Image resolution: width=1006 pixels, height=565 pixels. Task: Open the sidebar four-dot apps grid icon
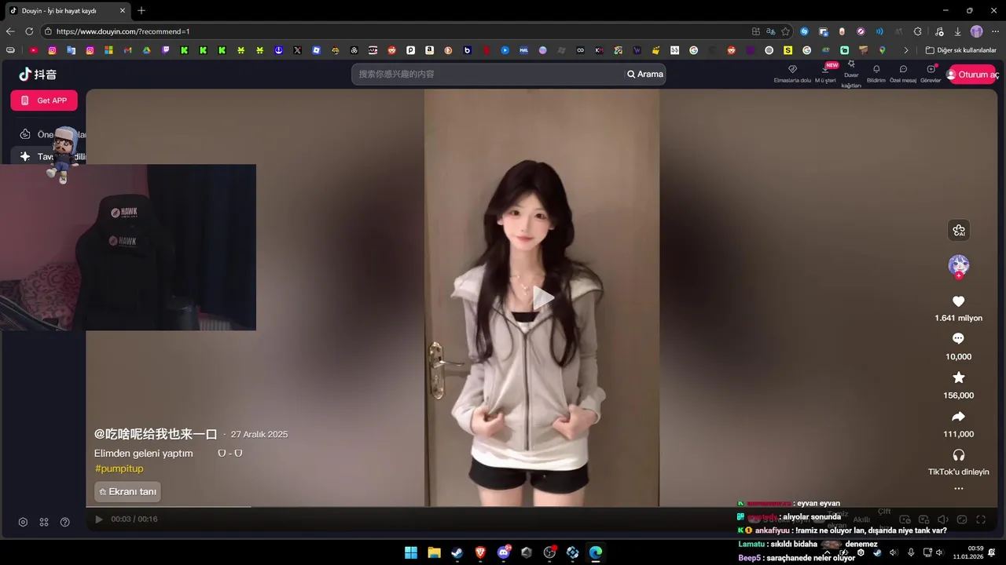(x=44, y=522)
